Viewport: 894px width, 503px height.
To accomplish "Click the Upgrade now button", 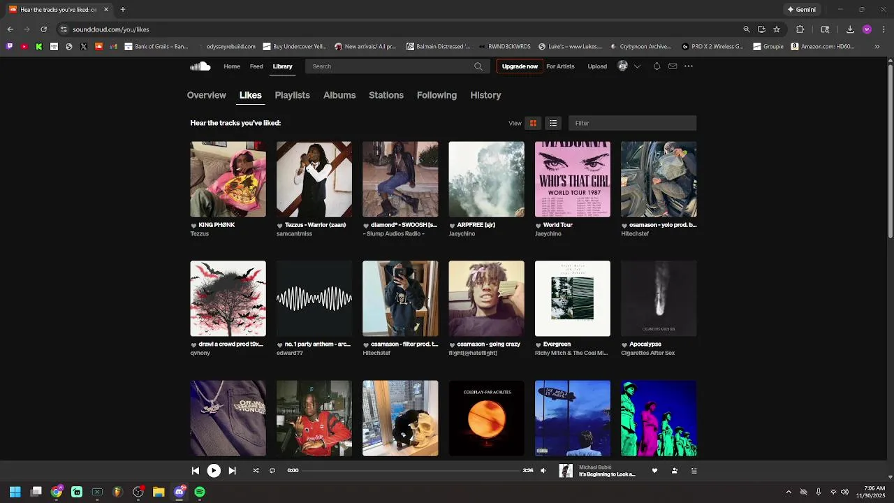I will pos(520,66).
